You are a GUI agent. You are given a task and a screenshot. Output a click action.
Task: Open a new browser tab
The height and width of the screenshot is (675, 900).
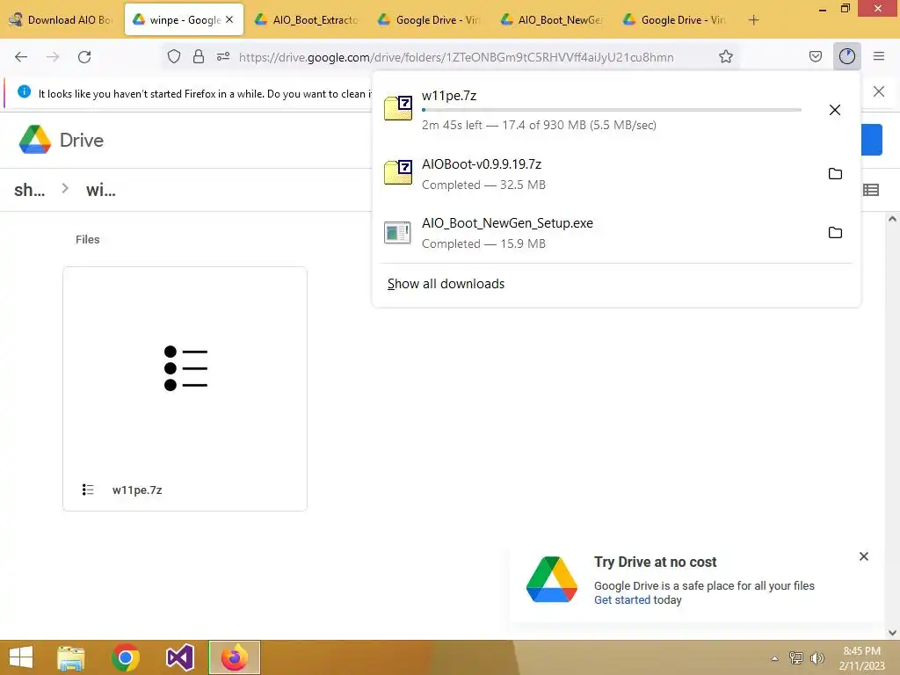[x=753, y=20]
